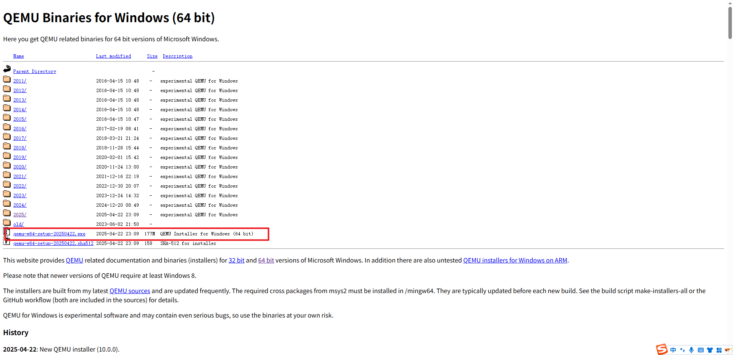The height and width of the screenshot is (355, 733).
Task: Open the 2023/ directory link
Action: tap(20, 196)
